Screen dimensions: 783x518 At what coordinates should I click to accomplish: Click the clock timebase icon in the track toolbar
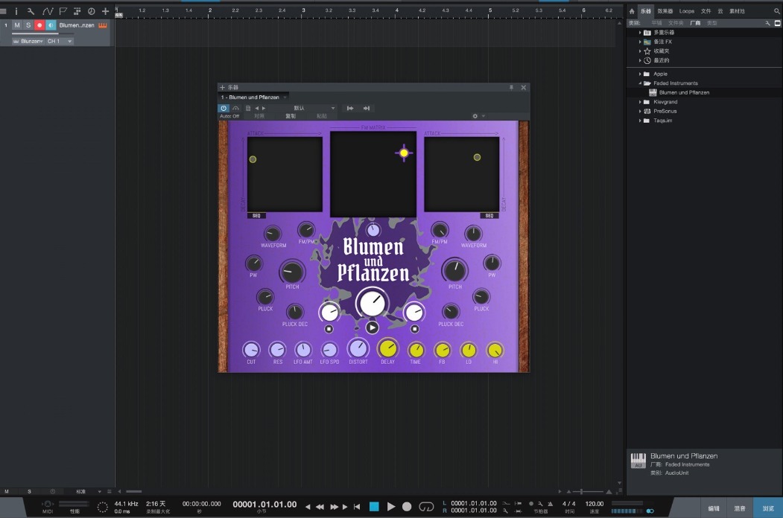[x=92, y=11]
